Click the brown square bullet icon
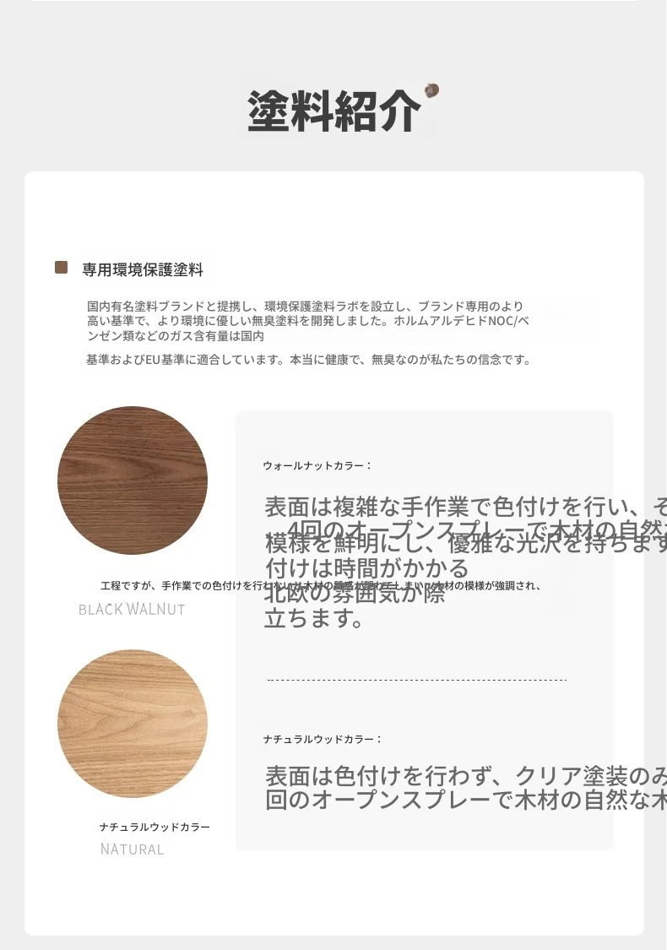The height and width of the screenshot is (950, 667). (61, 268)
